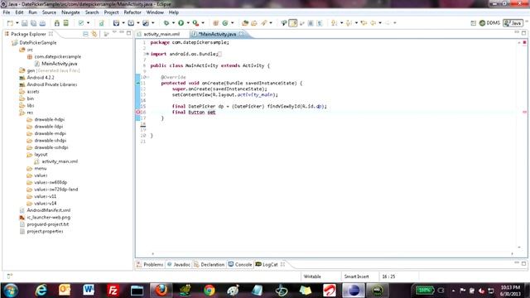Select the drawable-hdpi folder
530x298 pixels.
(x=50, y=119)
